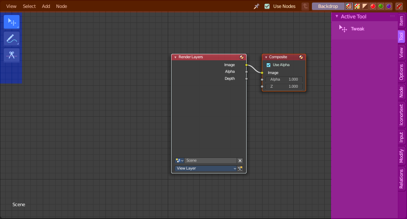Switch to the Item sidebar tab
Screen dimensions: 407x219
coord(401,21)
